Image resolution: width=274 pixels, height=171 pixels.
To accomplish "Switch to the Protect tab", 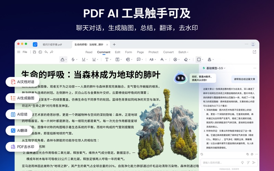I will point(153,52).
